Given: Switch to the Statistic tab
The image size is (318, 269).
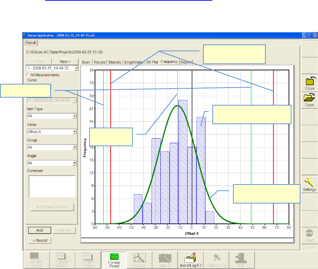Looking at the screenshot, I should [x=115, y=62].
